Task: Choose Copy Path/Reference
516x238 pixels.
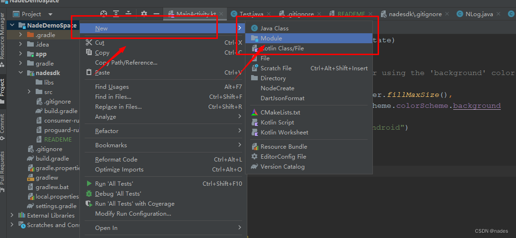Action: [x=163, y=62]
